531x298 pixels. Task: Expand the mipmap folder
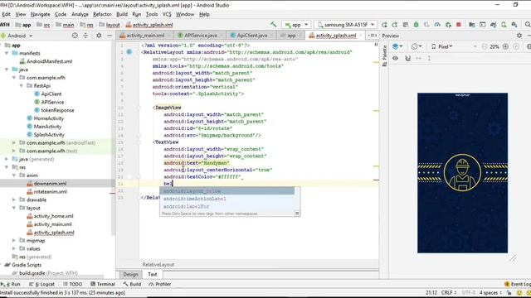pos(14,241)
